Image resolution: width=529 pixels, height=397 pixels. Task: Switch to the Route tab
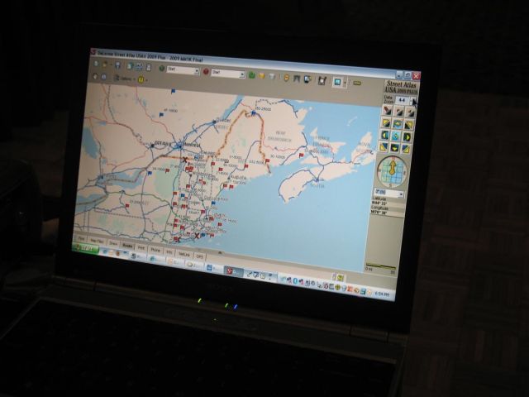[x=127, y=246]
